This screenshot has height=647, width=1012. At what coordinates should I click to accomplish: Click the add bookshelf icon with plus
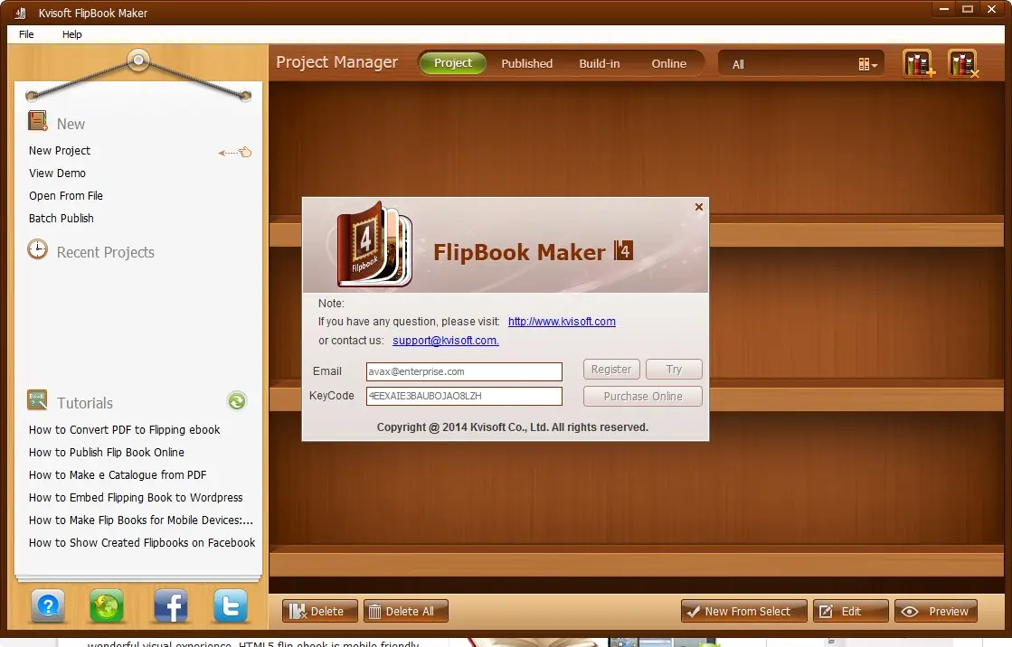(x=919, y=63)
